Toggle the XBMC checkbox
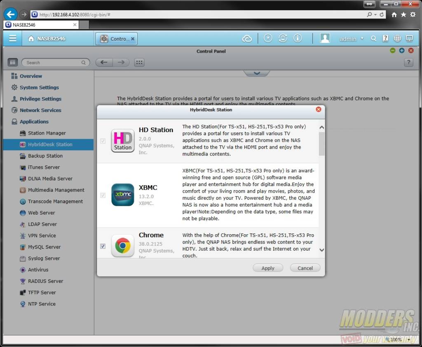 pos(103,195)
